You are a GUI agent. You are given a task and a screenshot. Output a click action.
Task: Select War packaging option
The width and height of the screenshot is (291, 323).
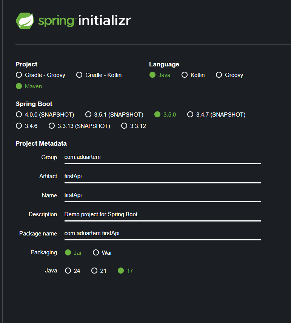point(102,252)
